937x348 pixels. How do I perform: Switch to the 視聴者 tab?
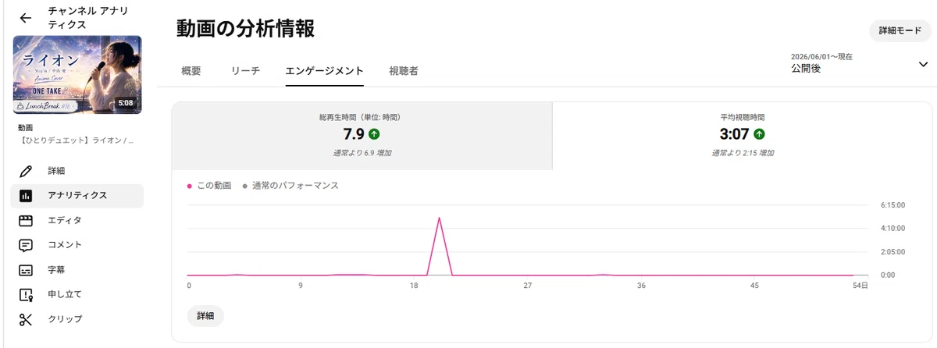[403, 71]
